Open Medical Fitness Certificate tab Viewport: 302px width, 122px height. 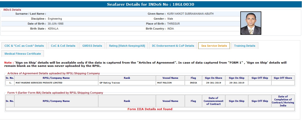point(23,54)
